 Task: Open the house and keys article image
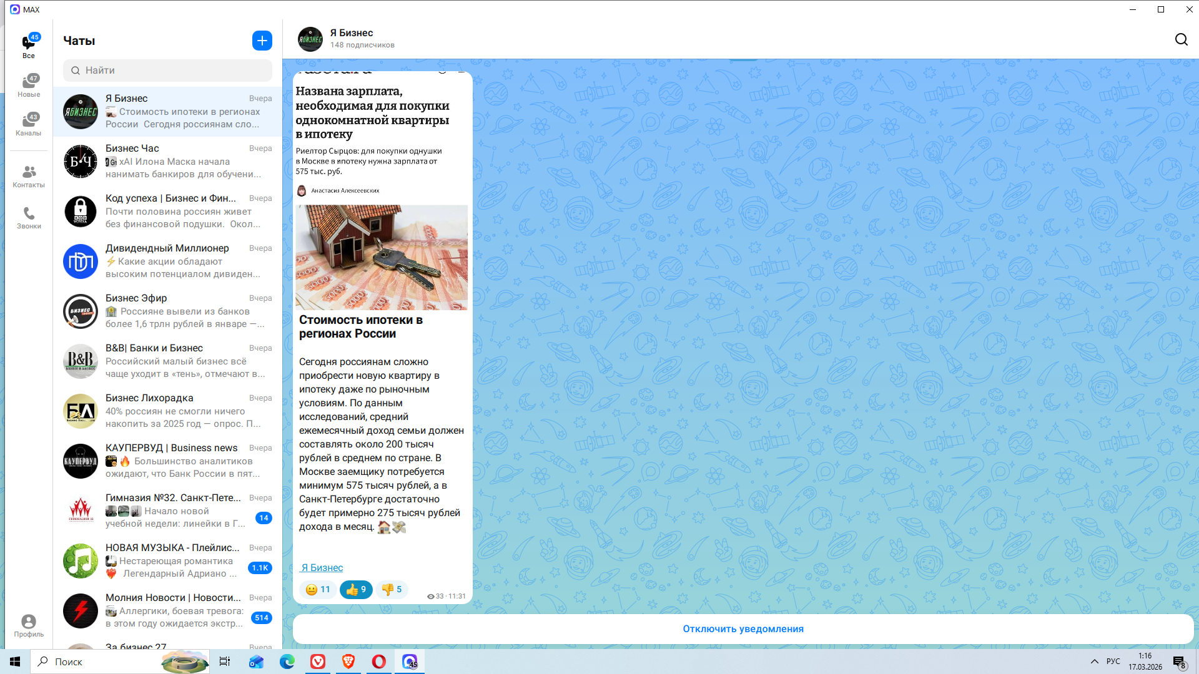pyautogui.click(x=381, y=257)
